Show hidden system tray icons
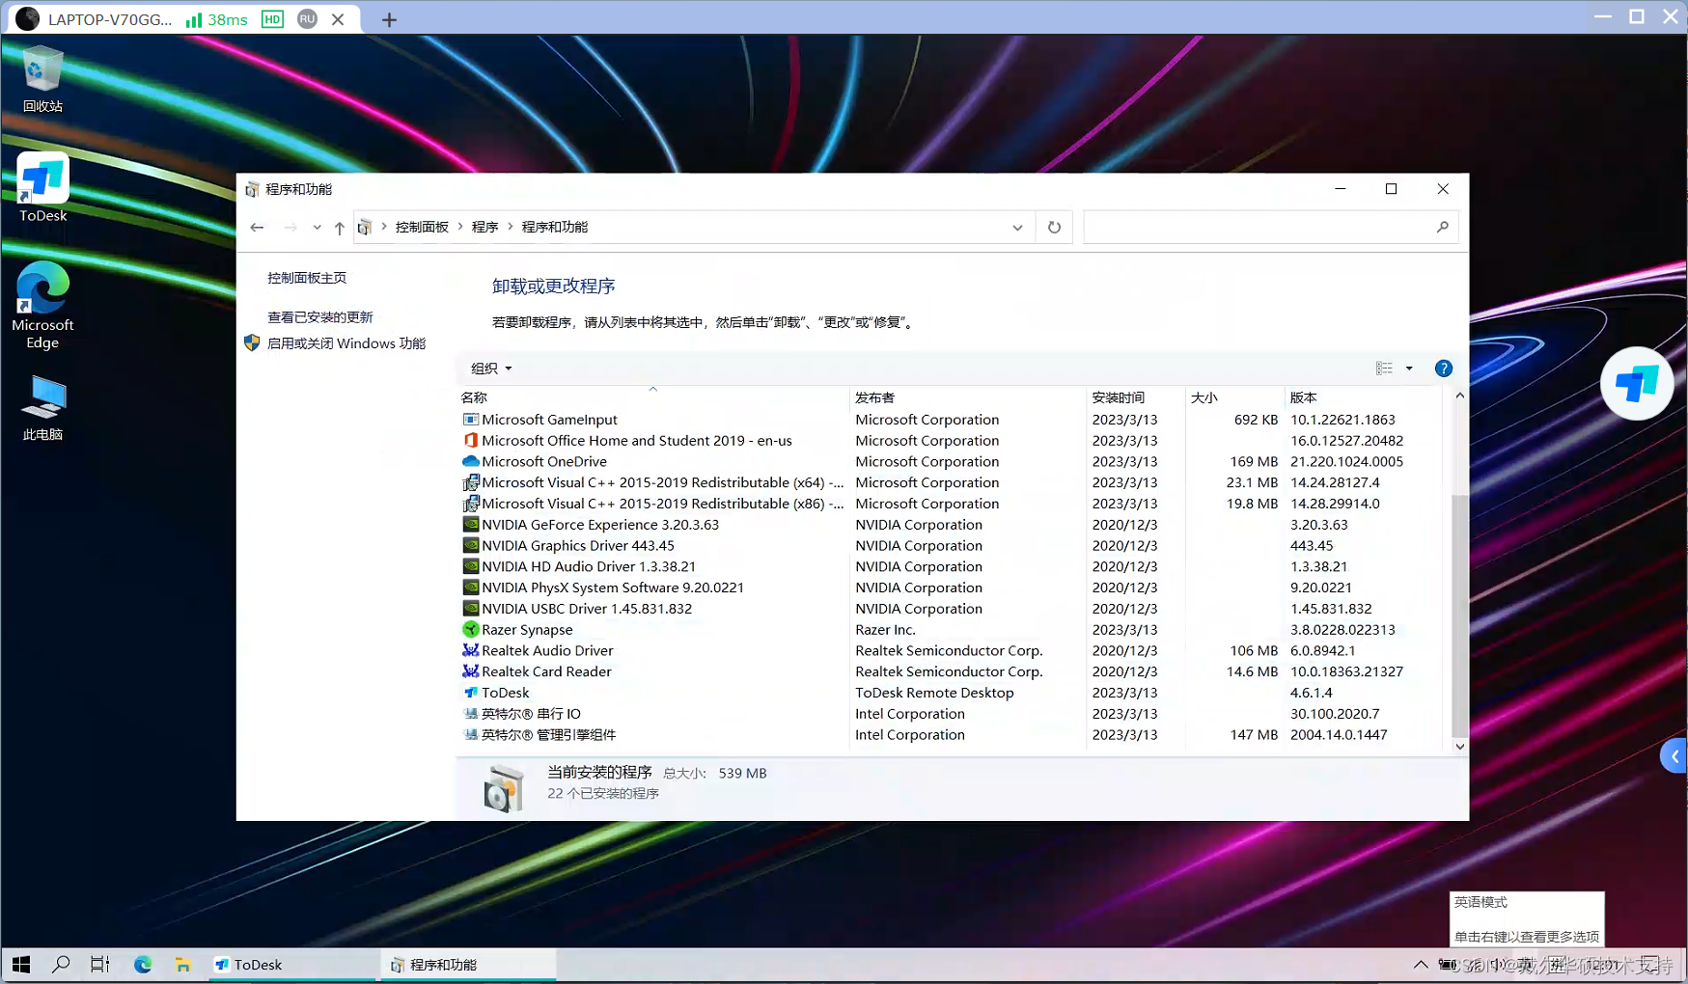 tap(1420, 965)
